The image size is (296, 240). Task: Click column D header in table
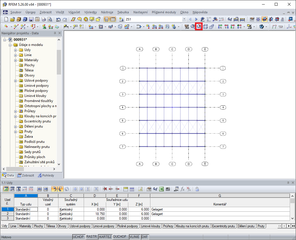(x=95, y=196)
